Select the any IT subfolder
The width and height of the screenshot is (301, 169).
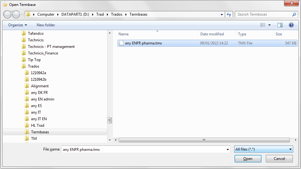[x=36, y=112]
